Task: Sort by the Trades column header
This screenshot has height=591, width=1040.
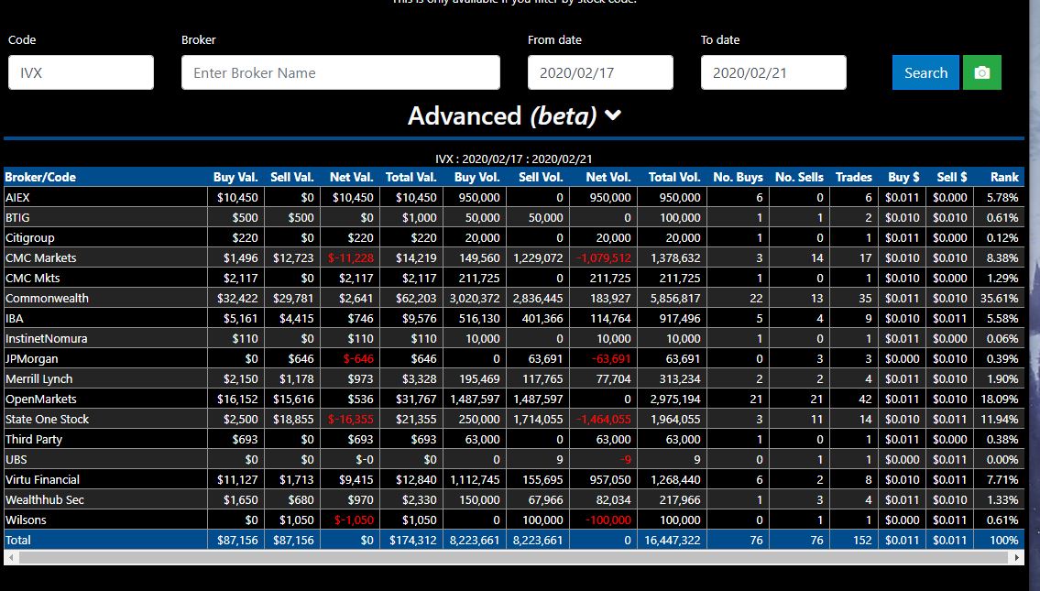Action: (854, 177)
